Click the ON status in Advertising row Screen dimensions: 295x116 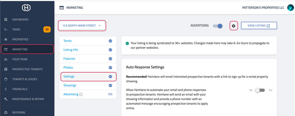click(110, 94)
